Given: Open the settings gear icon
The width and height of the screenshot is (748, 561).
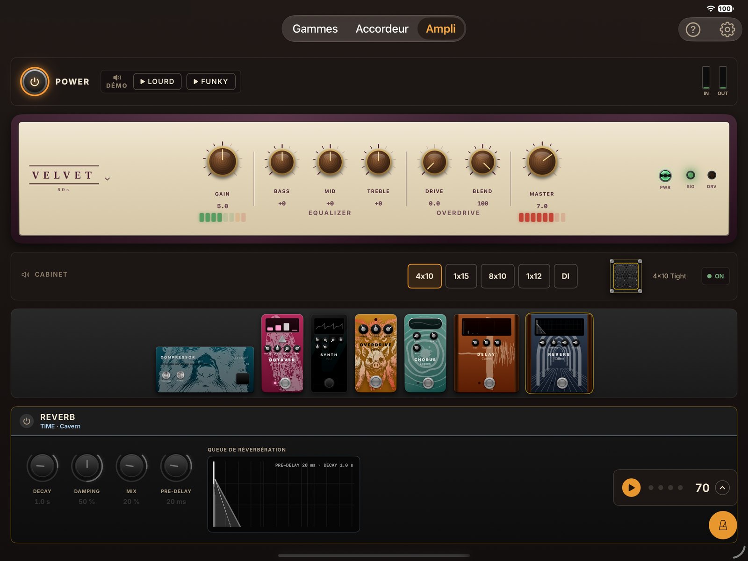Looking at the screenshot, I should [x=727, y=30].
